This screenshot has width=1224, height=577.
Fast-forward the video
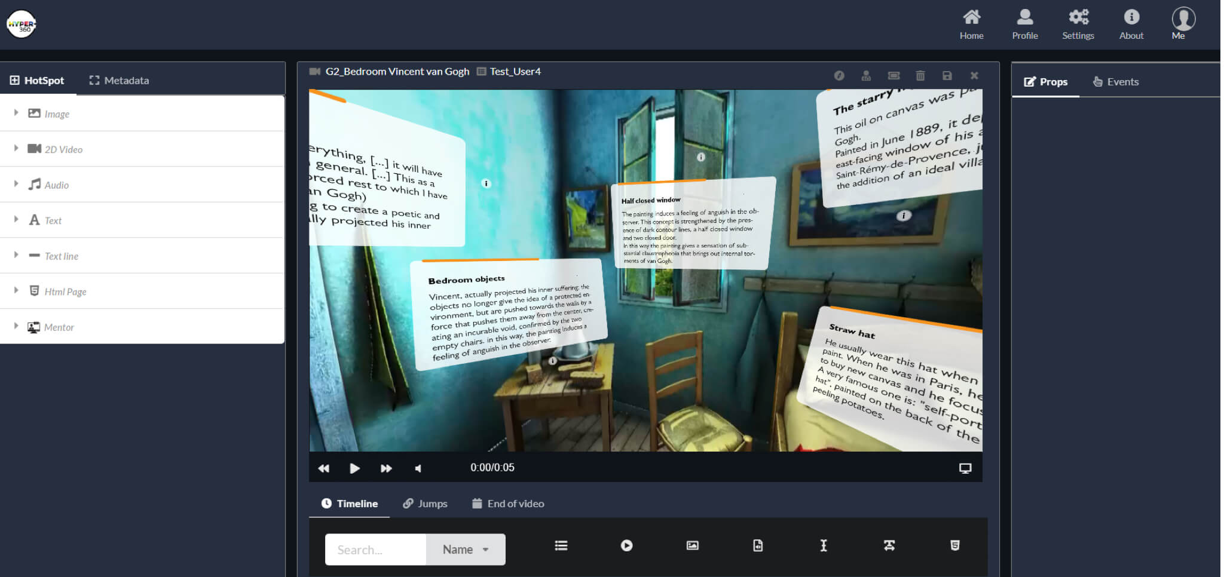(386, 468)
